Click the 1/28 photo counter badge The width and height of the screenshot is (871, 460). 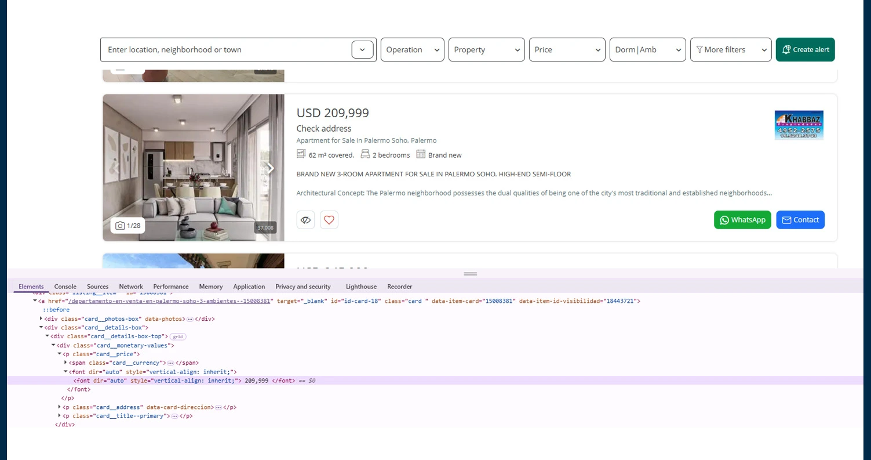point(128,226)
